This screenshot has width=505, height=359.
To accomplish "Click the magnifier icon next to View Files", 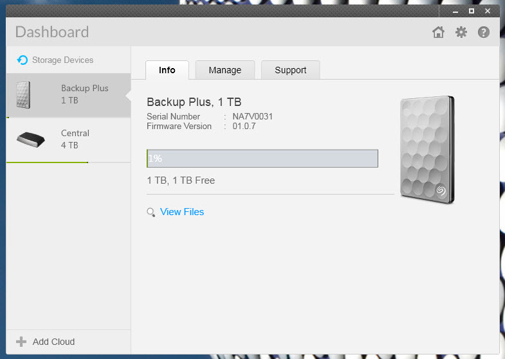I will pyautogui.click(x=151, y=212).
